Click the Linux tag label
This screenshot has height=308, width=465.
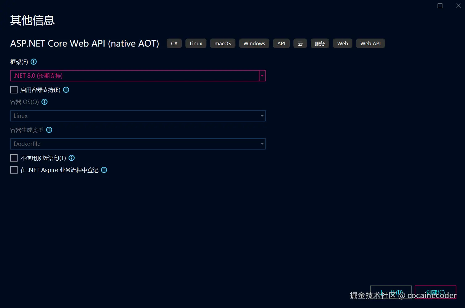pyautogui.click(x=196, y=43)
